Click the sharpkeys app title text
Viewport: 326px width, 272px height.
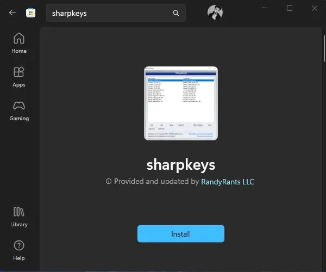[x=181, y=165]
